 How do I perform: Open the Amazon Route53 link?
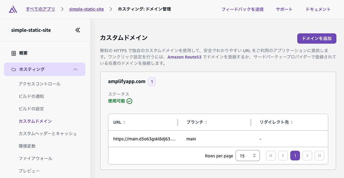[184, 57]
